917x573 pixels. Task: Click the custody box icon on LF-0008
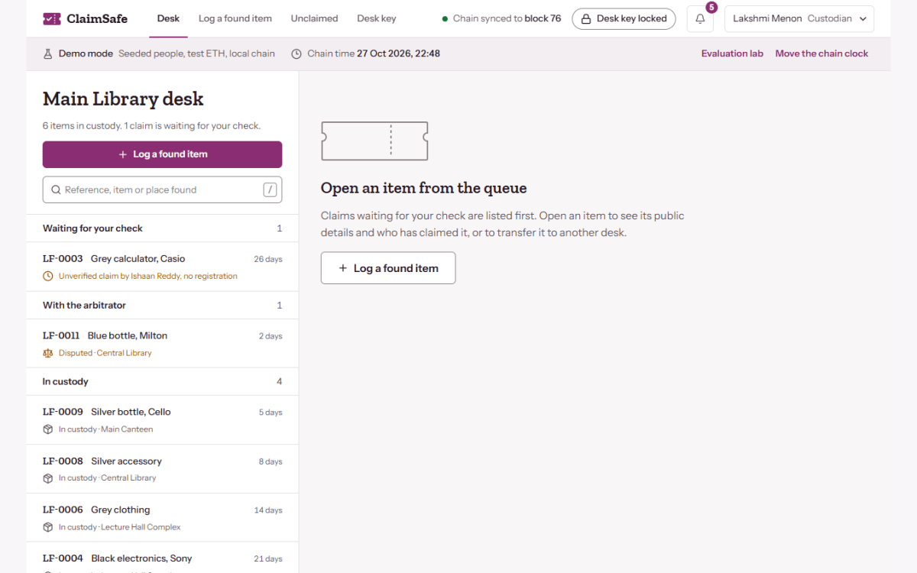pos(48,478)
